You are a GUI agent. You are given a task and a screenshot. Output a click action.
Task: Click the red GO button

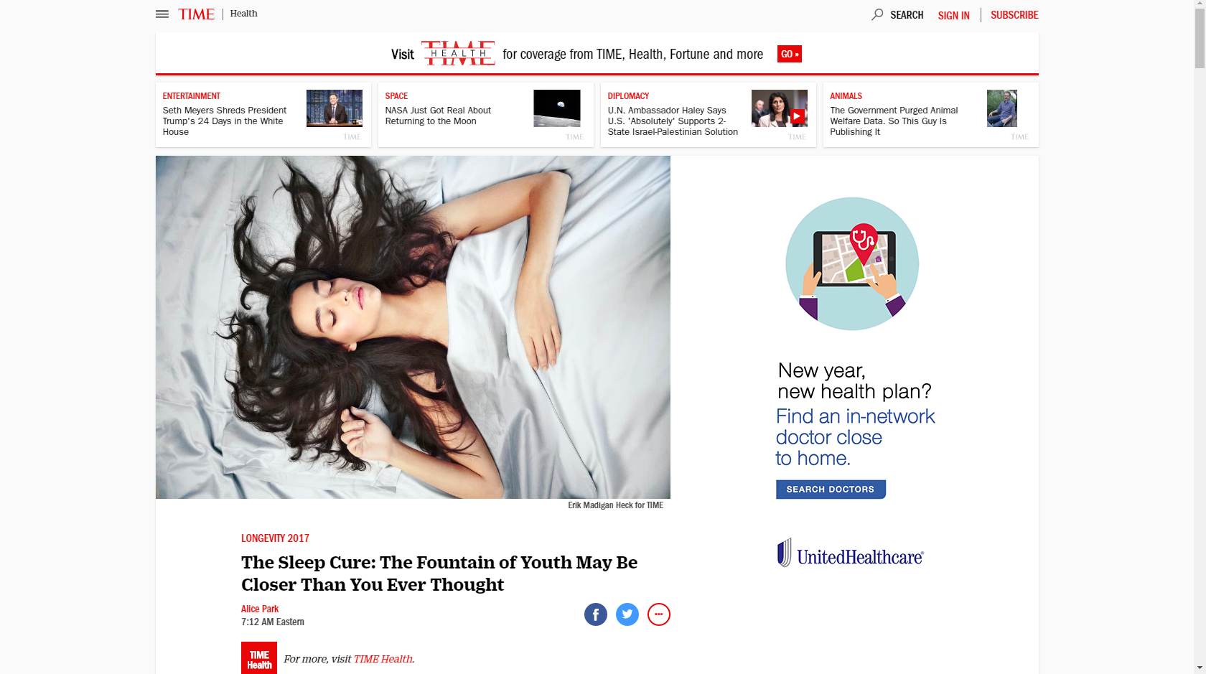tap(789, 54)
